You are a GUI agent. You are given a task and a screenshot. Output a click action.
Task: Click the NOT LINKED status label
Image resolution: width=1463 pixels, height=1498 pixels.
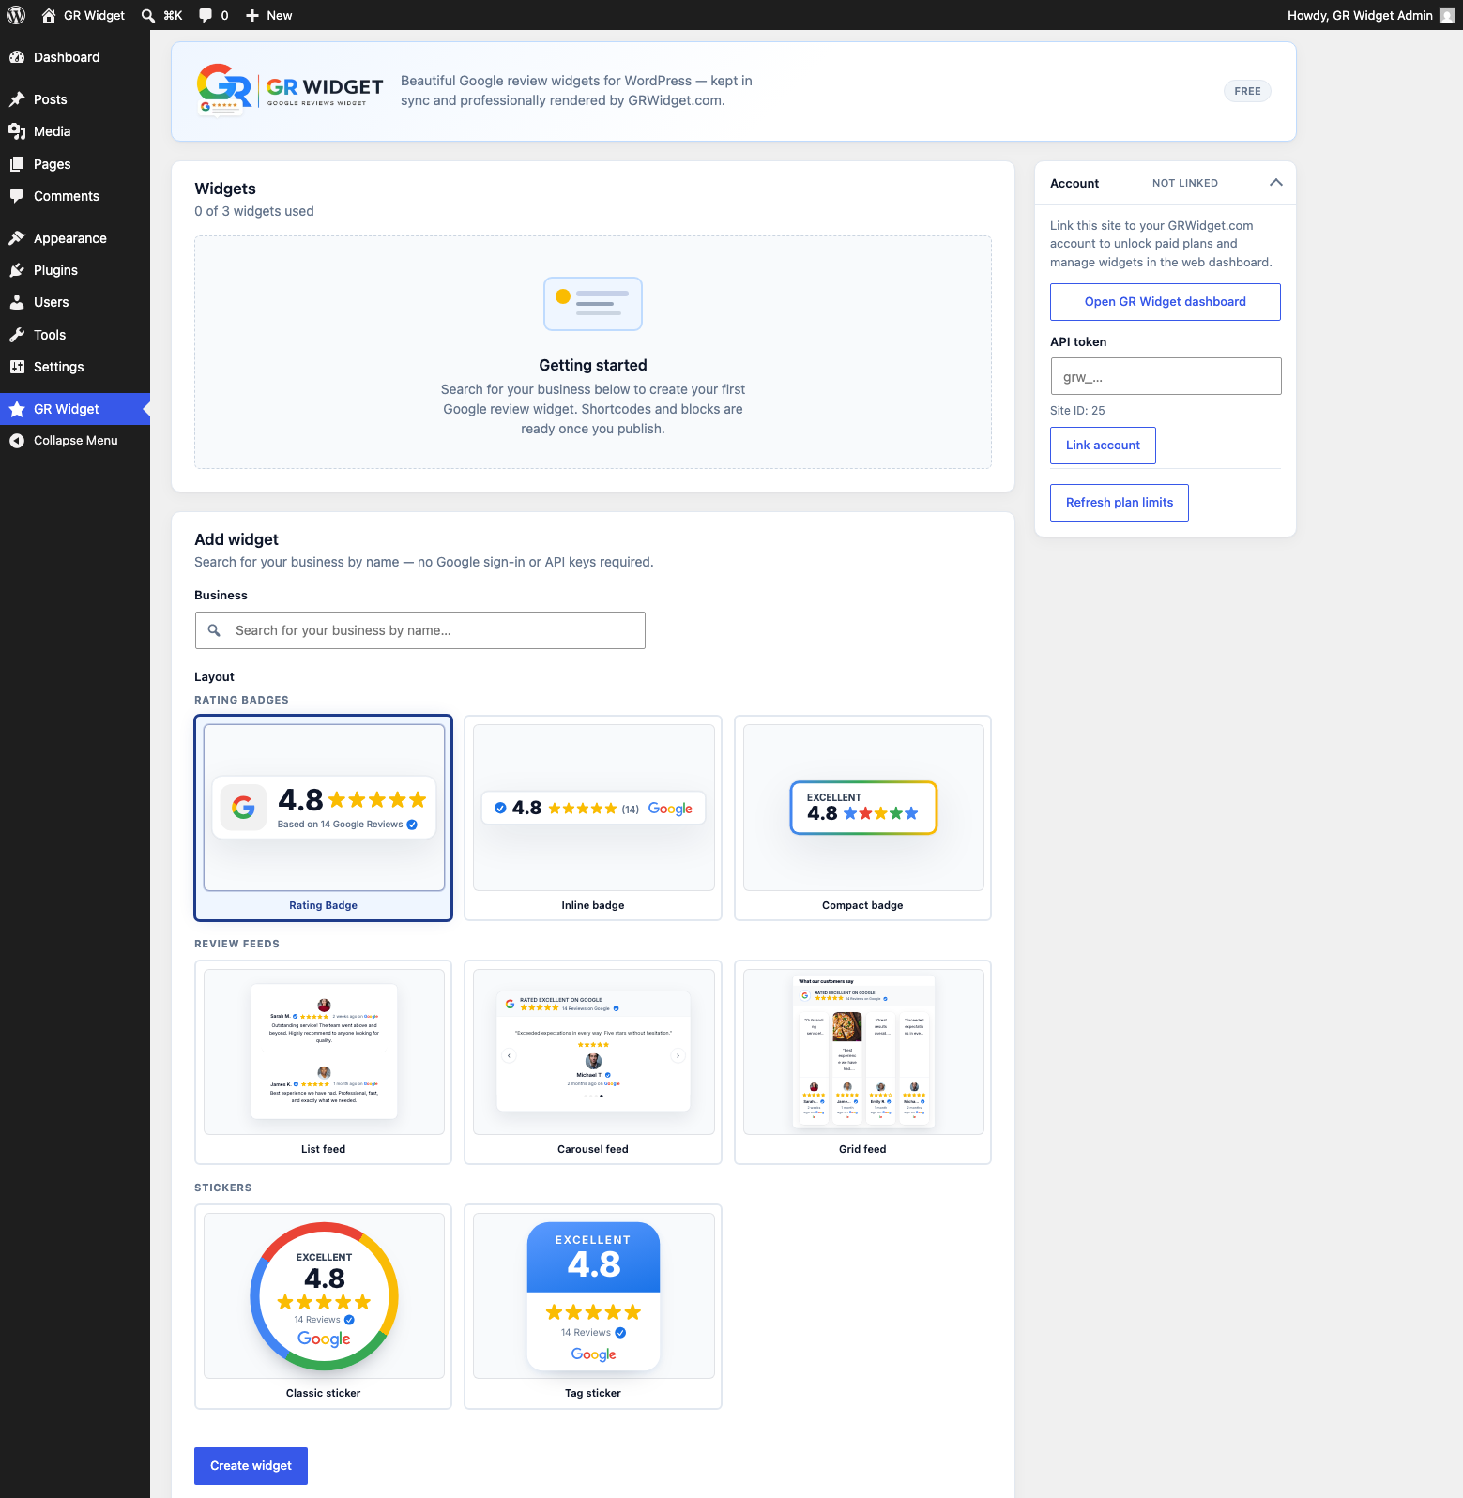(x=1185, y=183)
